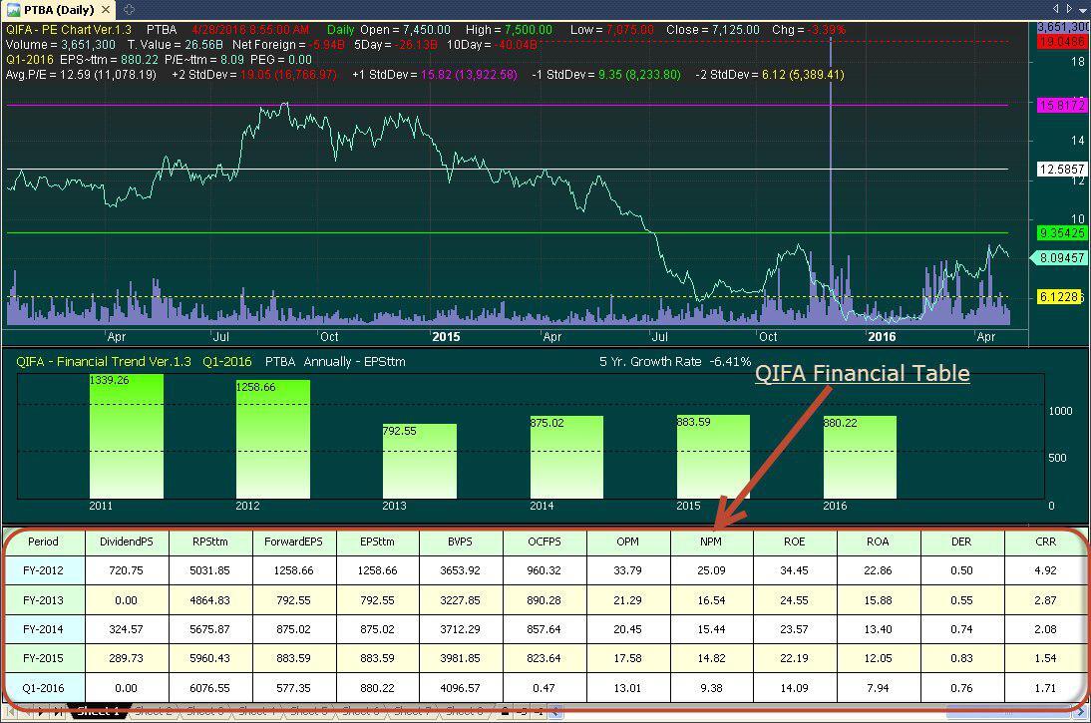Click the Q1-2016 ROE cell 14.09
1091x723 pixels.
[x=795, y=688]
